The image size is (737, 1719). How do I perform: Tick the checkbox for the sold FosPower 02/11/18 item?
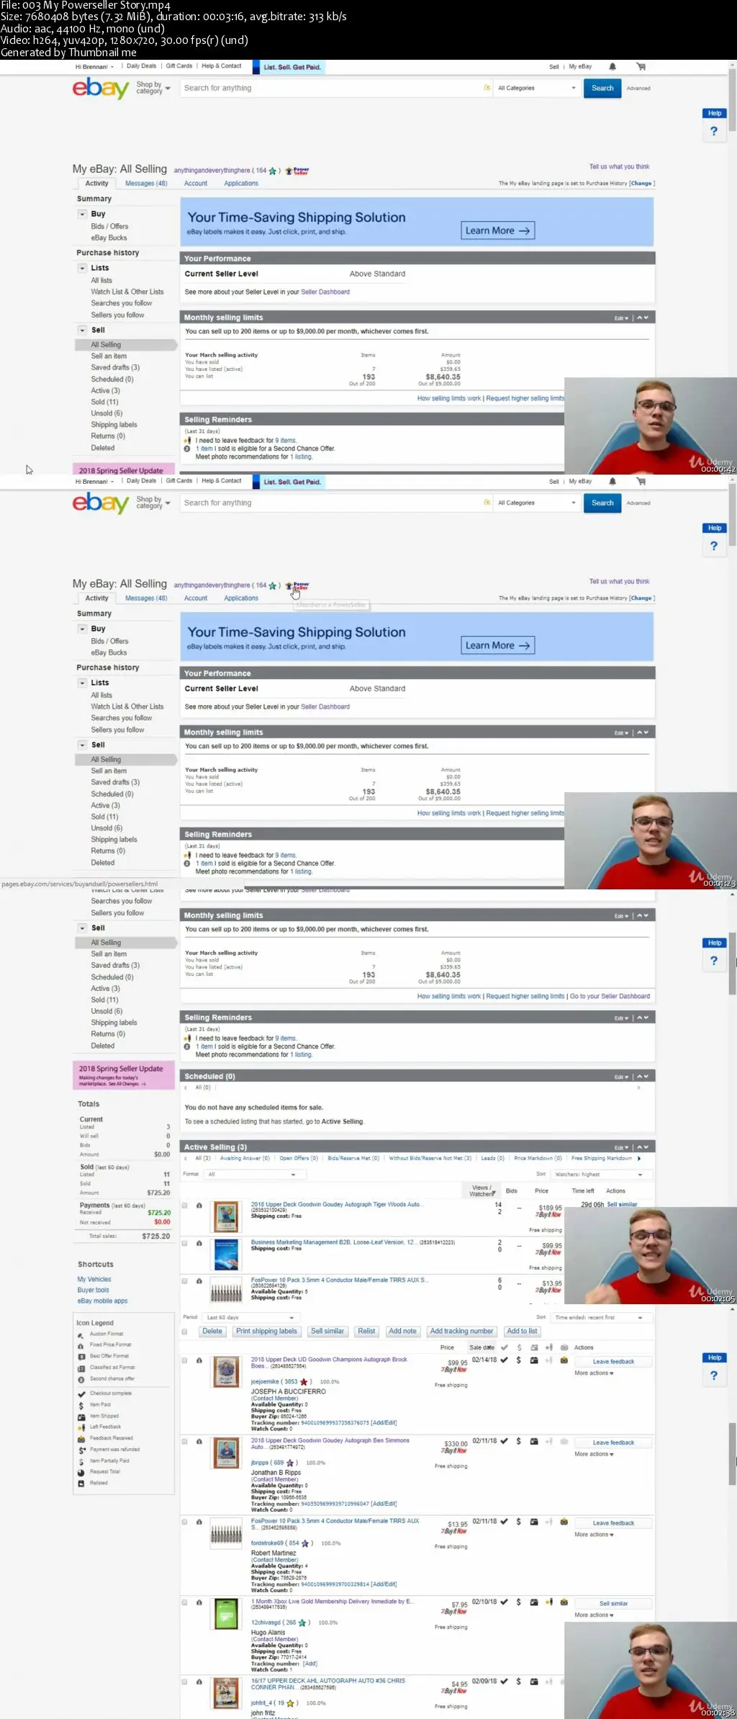click(185, 1522)
